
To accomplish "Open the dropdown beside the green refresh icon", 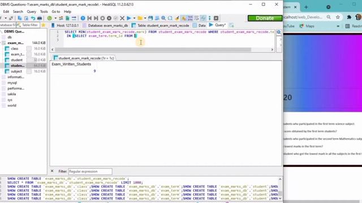I will click(x=55, y=18).
